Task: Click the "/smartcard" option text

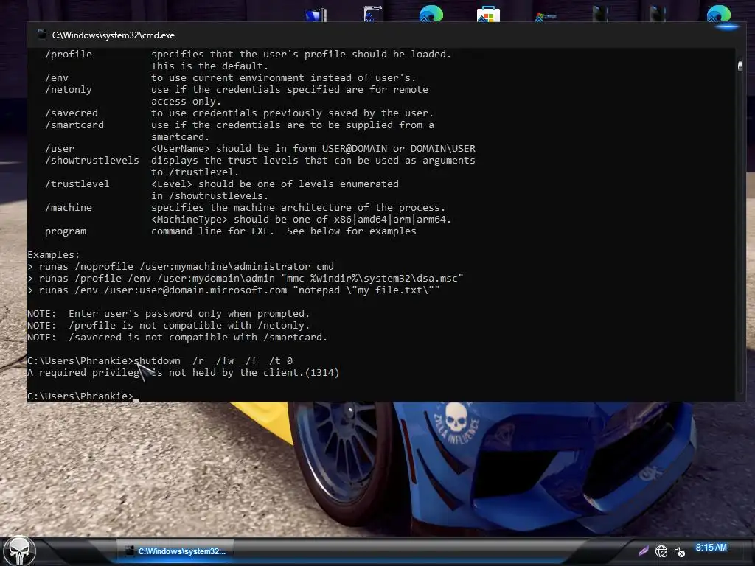Action: coord(74,125)
